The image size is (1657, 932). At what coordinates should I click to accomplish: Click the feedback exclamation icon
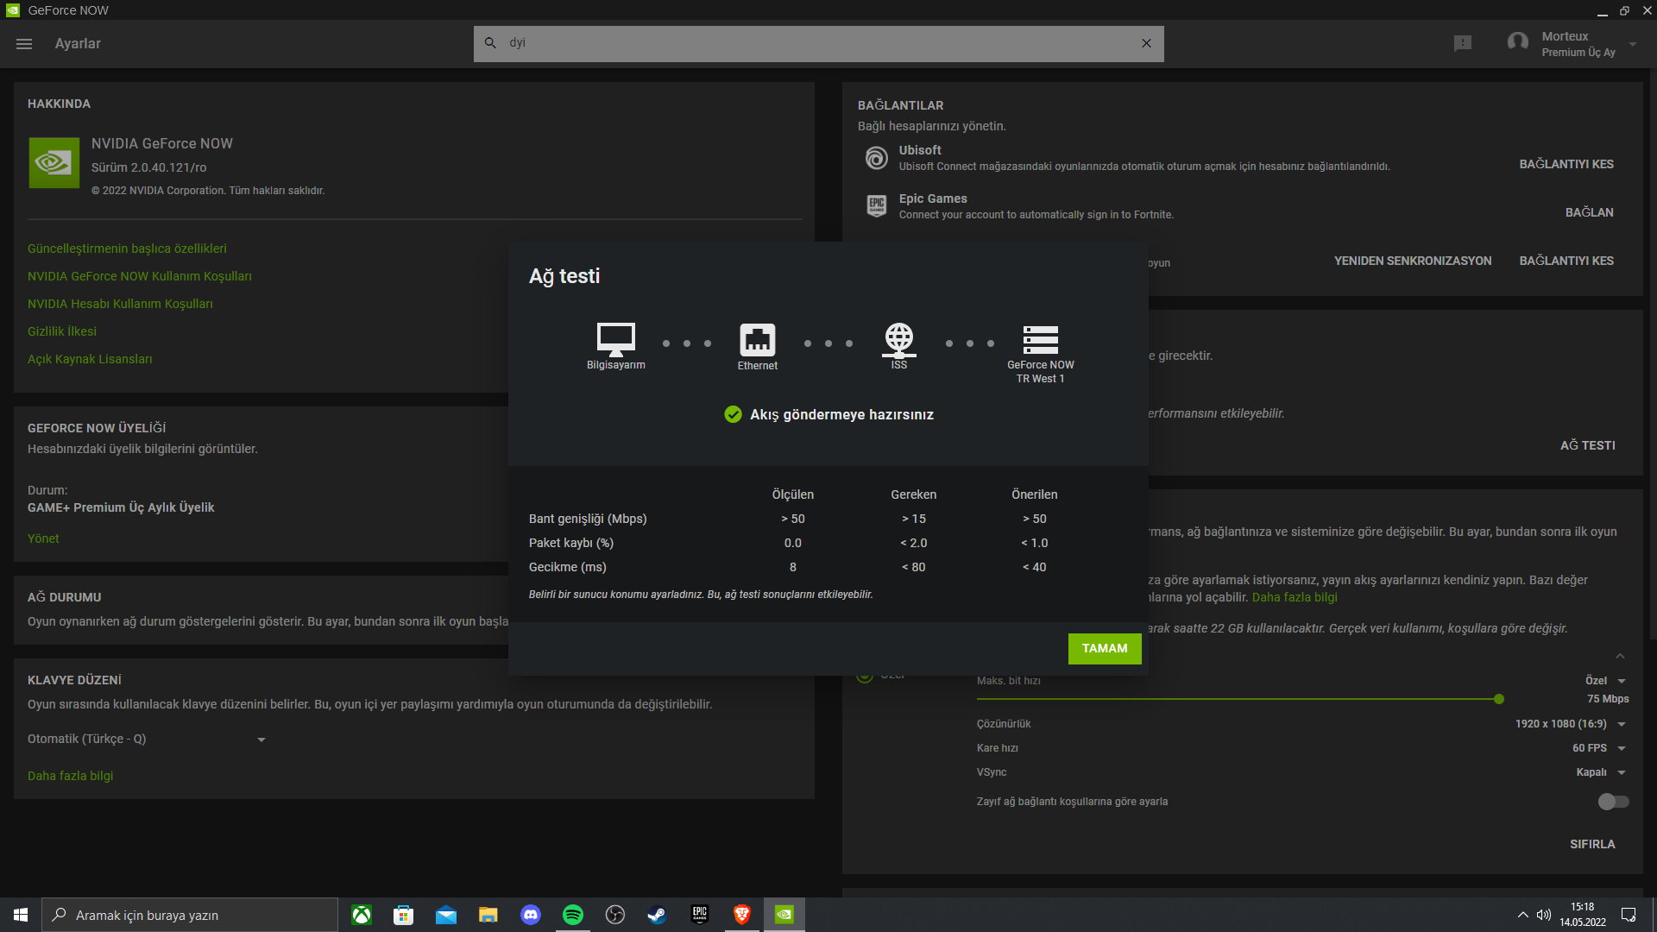point(1462,43)
